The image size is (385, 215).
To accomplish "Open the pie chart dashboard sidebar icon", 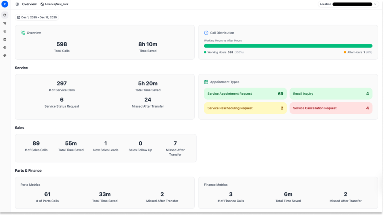I will tap(5, 15).
